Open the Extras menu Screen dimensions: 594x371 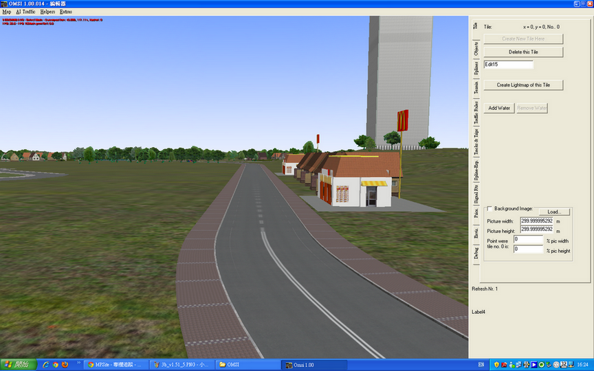click(x=65, y=12)
